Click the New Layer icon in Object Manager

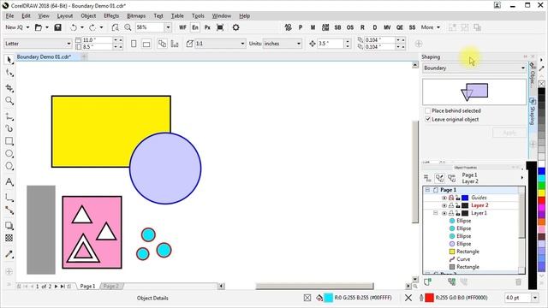427,281
